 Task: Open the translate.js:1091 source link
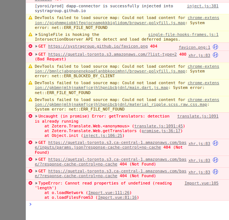[x=198, y=116]
